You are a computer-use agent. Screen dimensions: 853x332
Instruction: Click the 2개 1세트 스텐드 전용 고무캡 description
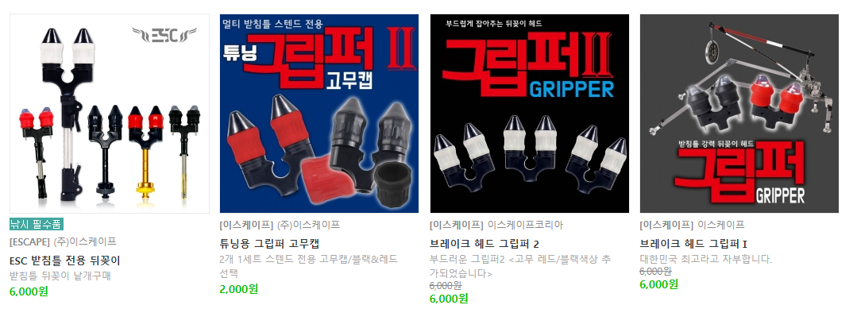[308, 265]
